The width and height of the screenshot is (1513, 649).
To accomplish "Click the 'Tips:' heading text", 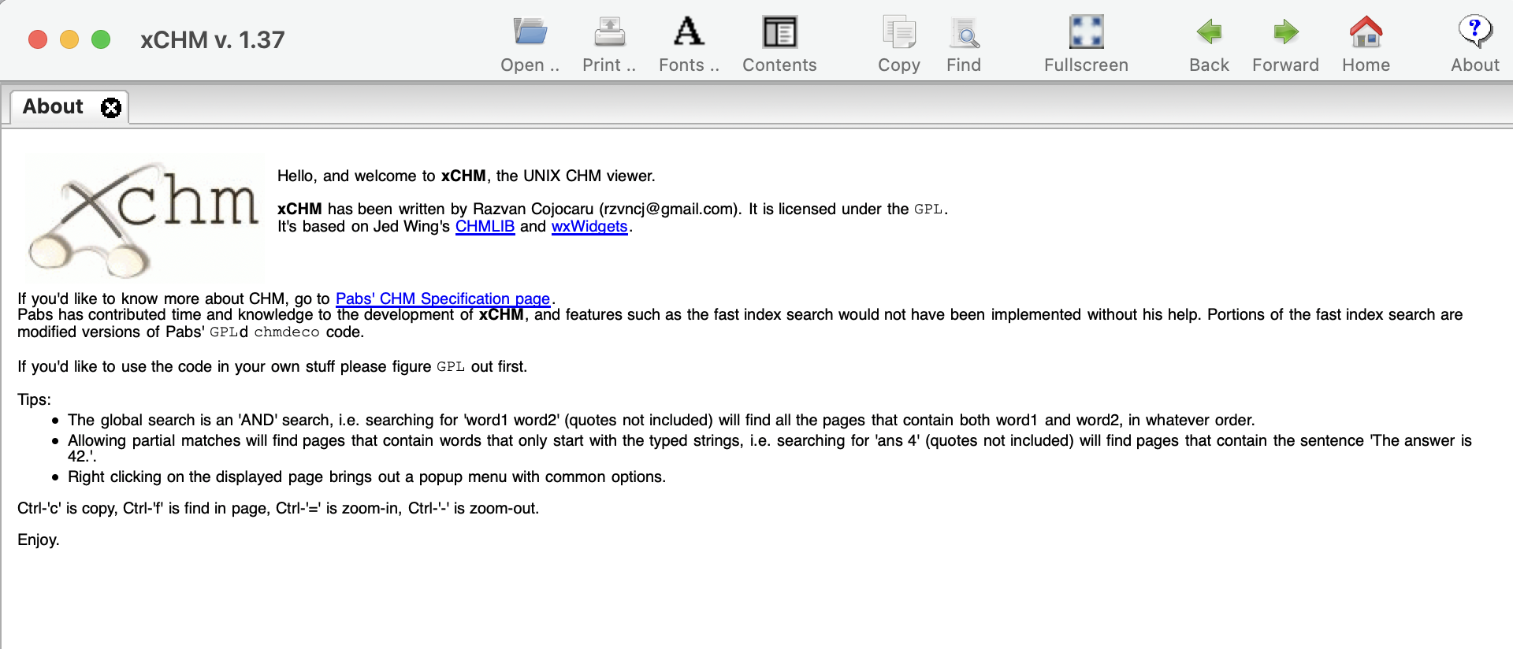I will (x=34, y=399).
